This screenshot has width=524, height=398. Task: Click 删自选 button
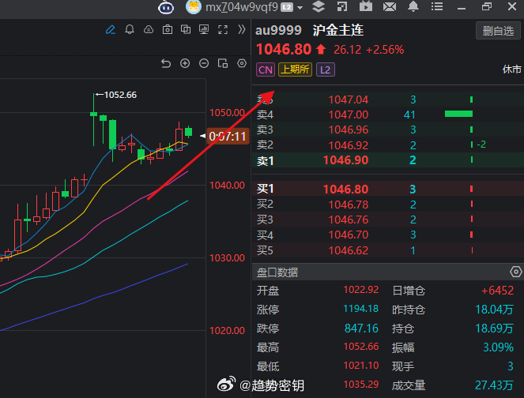click(498, 31)
